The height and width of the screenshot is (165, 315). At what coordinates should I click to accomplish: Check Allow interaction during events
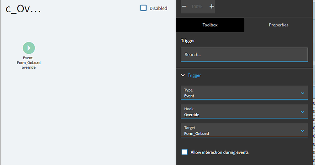[x=184, y=152]
